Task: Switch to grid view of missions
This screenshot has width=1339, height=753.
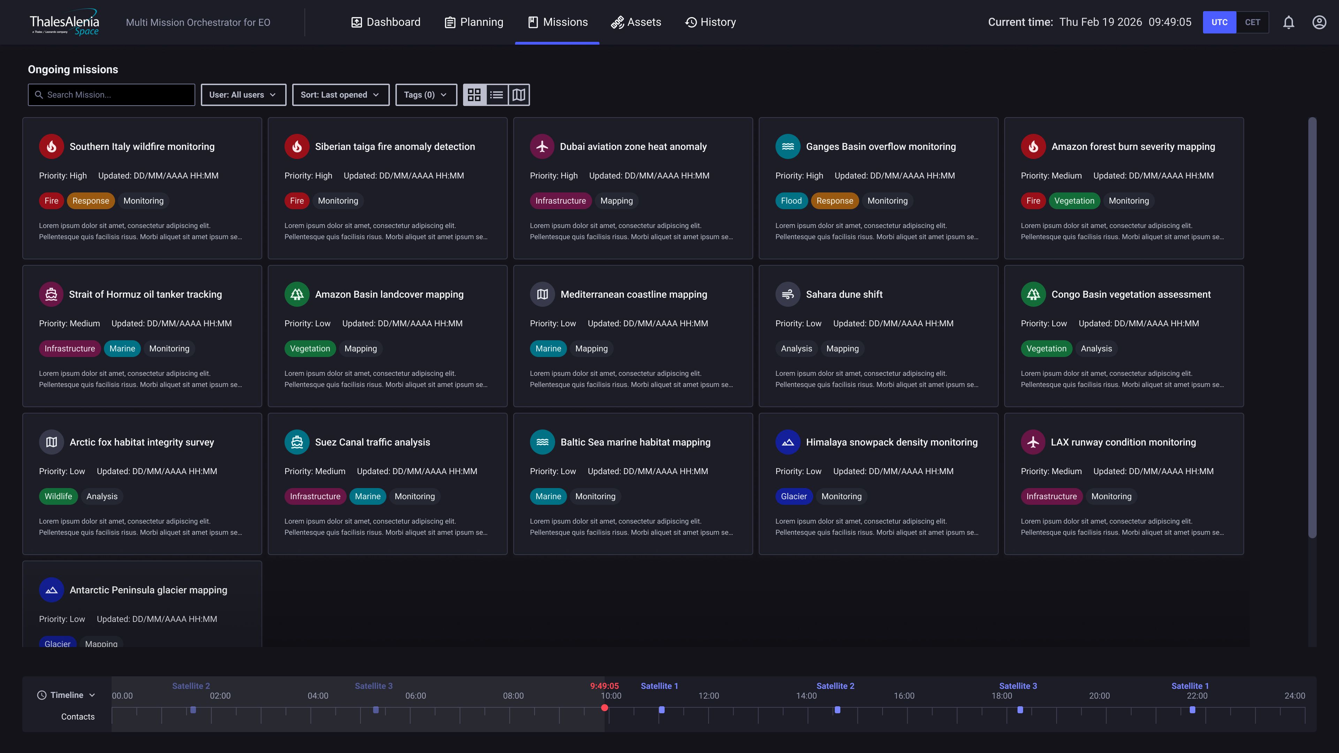Action: pos(475,94)
